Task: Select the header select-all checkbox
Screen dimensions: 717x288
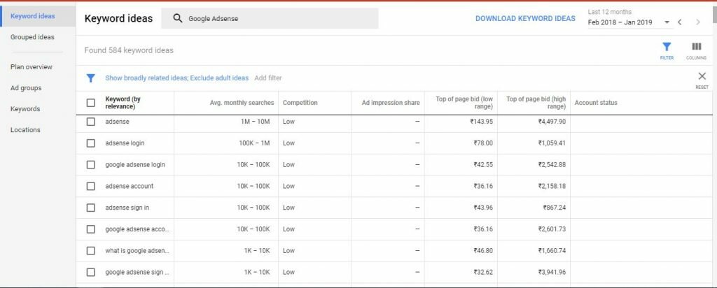Action: point(90,103)
